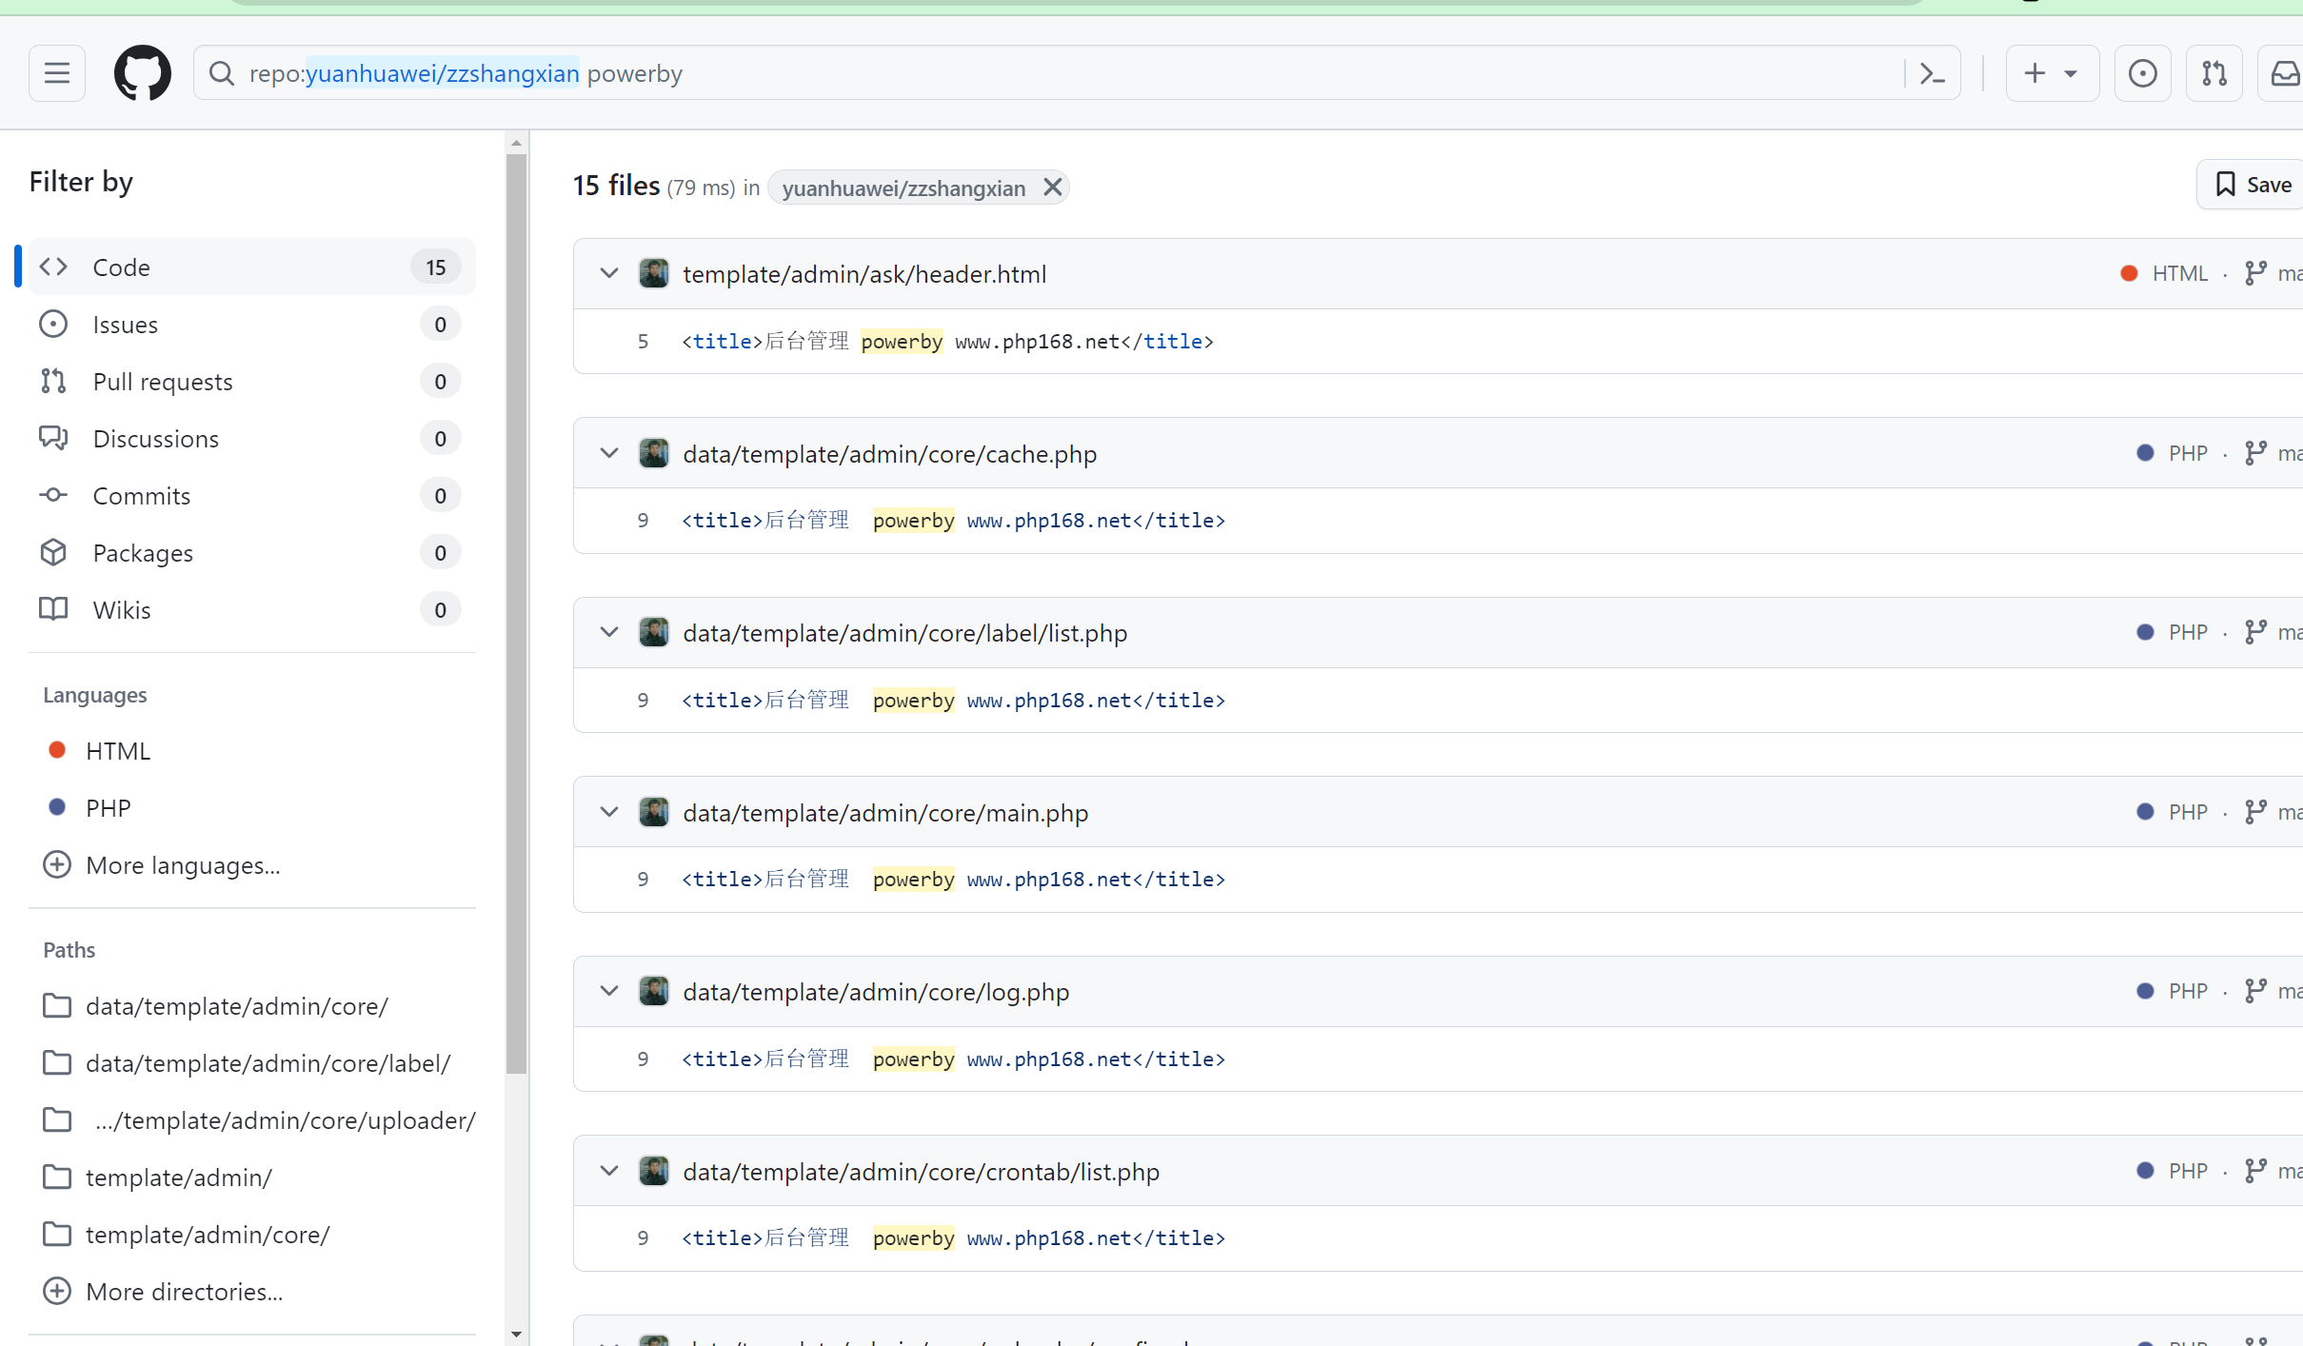Image resolution: width=2303 pixels, height=1346 pixels.
Task: Click branch icon in cache.php row
Action: (2255, 453)
